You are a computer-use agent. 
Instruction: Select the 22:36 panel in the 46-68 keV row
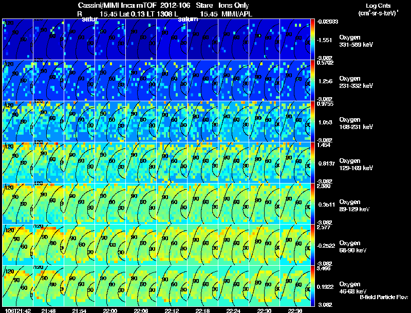tap(295, 286)
